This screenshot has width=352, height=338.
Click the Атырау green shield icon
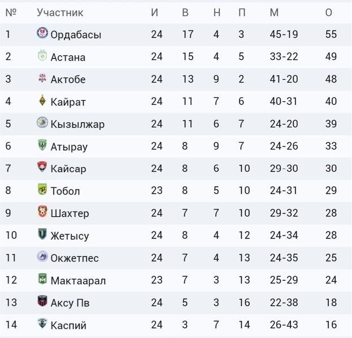pyautogui.click(x=42, y=145)
